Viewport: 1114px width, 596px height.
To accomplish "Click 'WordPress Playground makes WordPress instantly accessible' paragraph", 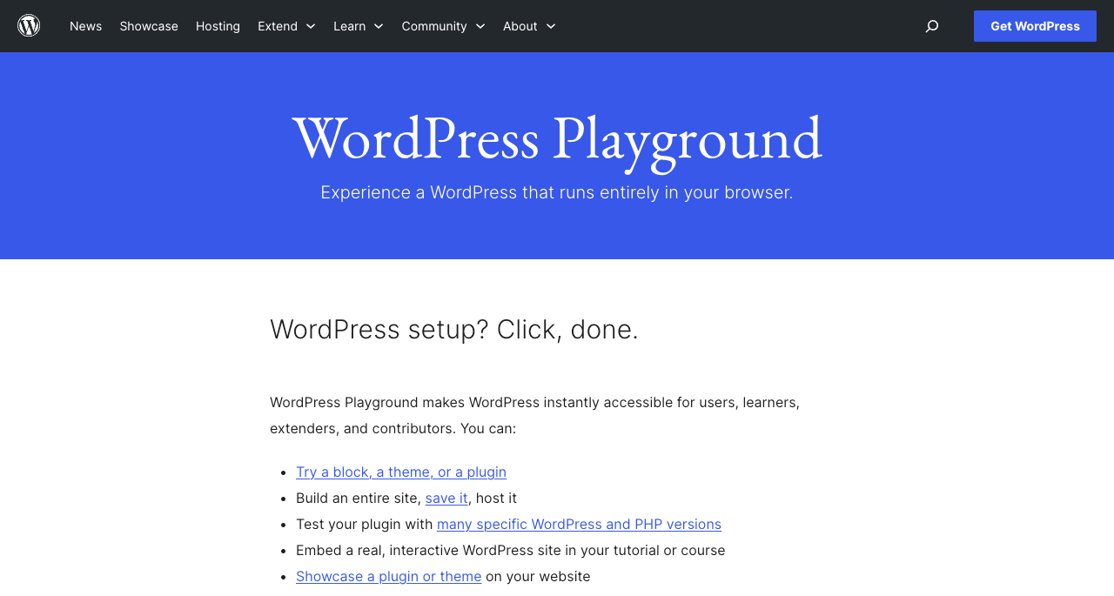I will click(534, 415).
